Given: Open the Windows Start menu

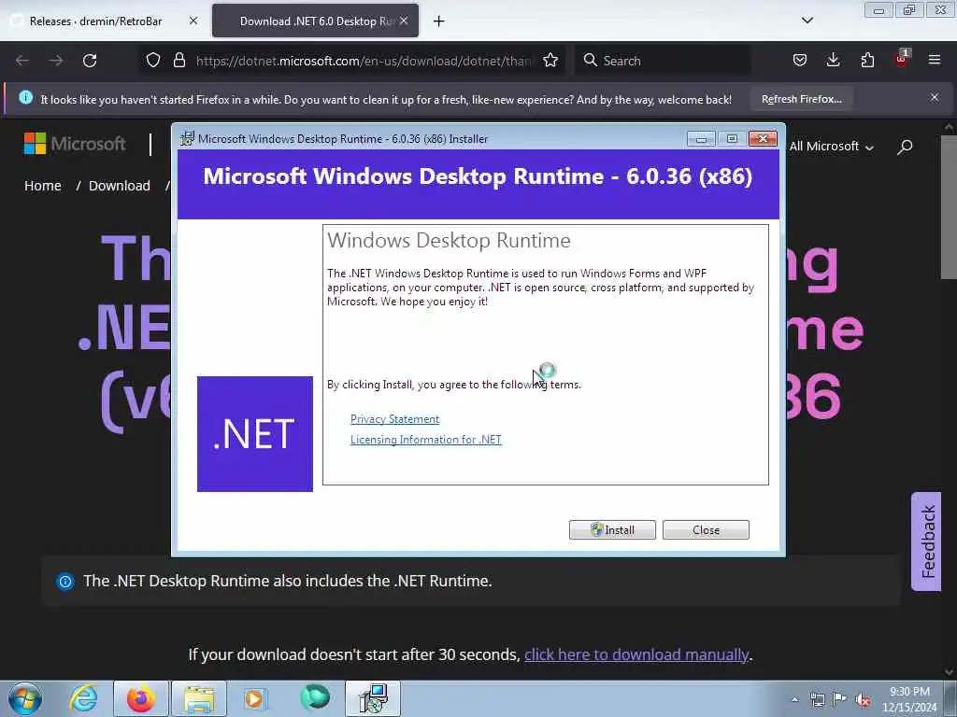Looking at the screenshot, I should [x=25, y=698].
